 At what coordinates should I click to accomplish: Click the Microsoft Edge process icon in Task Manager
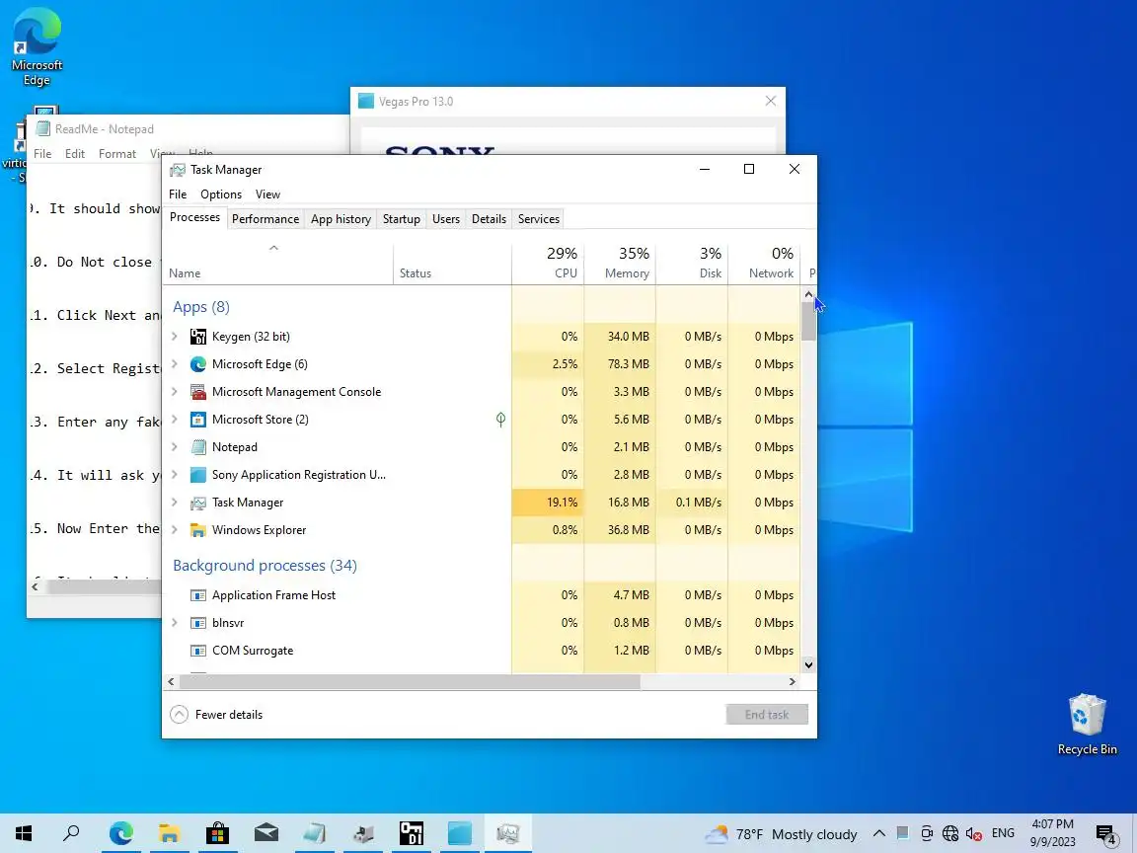point(198,364)
